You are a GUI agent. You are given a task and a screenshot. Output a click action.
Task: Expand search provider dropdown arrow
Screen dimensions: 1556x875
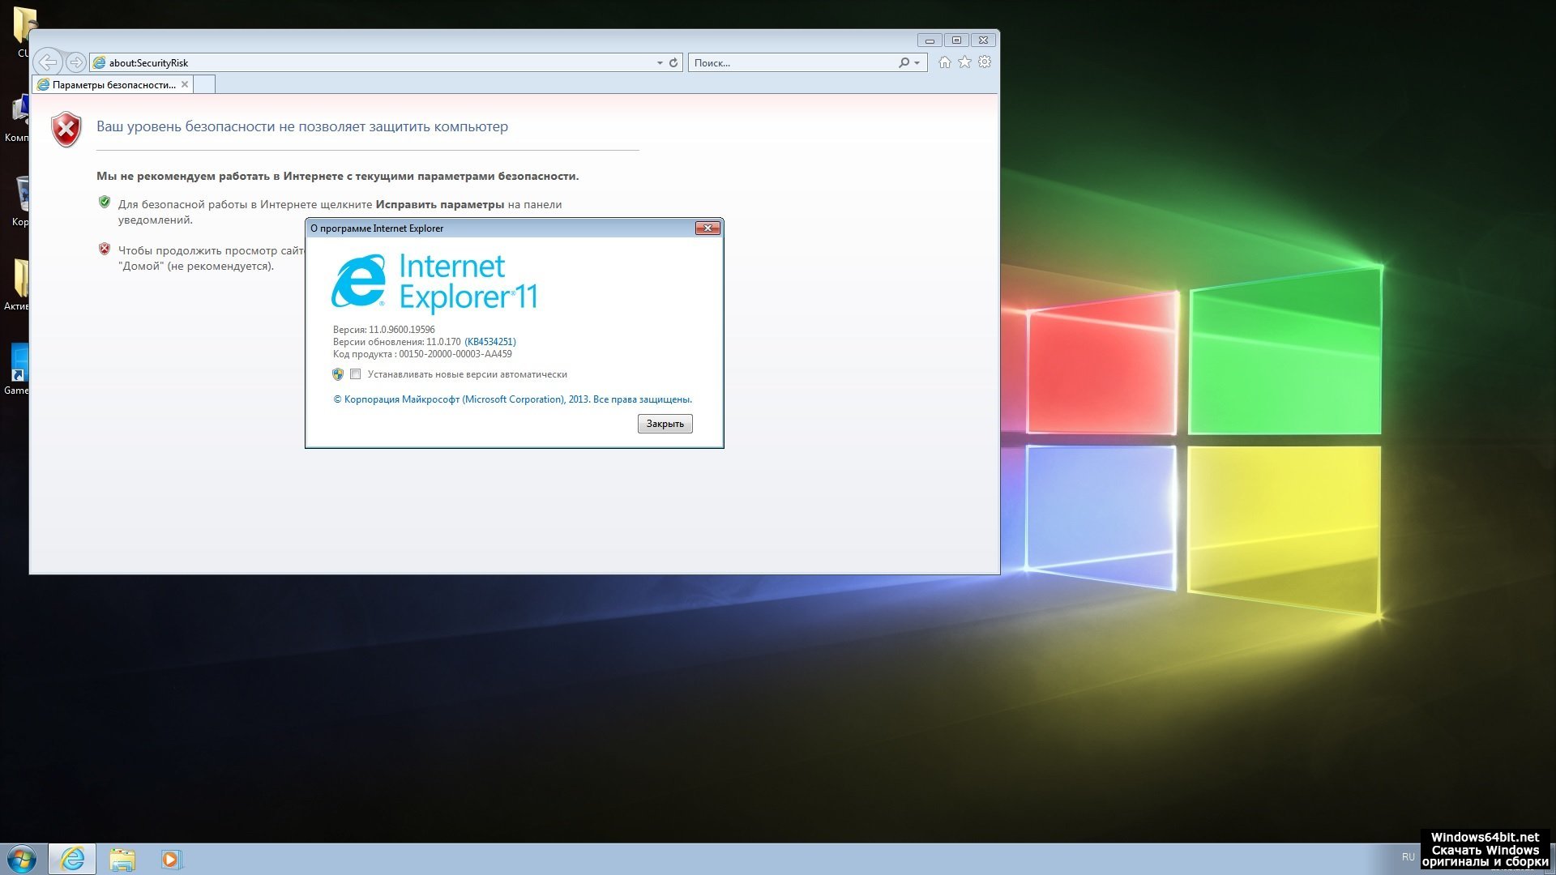point(917,62)
